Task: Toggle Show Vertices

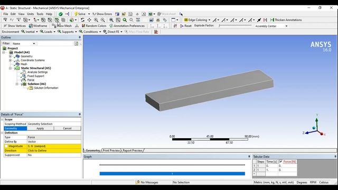Action: [x=15, y=26]
